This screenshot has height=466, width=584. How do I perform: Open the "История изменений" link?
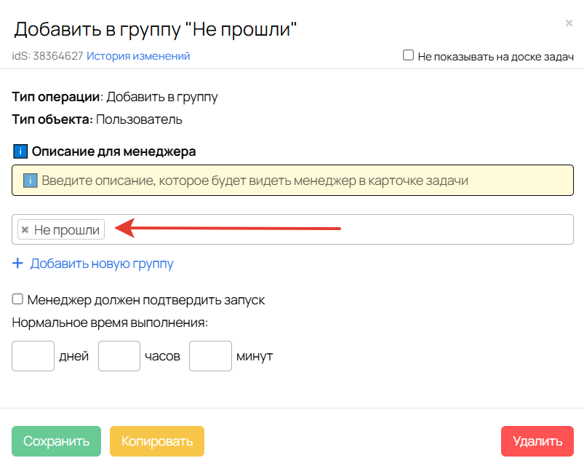point(138,56)
